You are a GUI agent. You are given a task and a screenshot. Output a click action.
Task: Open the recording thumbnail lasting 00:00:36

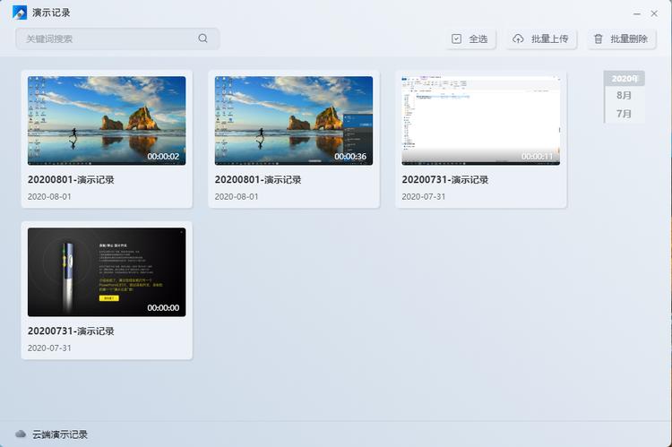[x=294, y=120]
